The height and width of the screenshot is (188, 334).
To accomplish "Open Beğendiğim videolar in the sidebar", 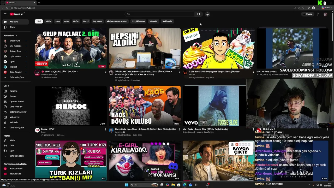I will (15, 112).
